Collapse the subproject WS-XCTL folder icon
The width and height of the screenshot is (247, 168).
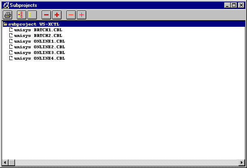(x=5, y=24)
